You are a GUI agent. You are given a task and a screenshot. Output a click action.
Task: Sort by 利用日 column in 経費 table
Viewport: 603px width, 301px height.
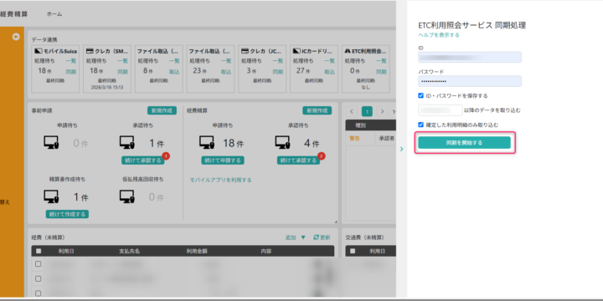click(66, 251)
